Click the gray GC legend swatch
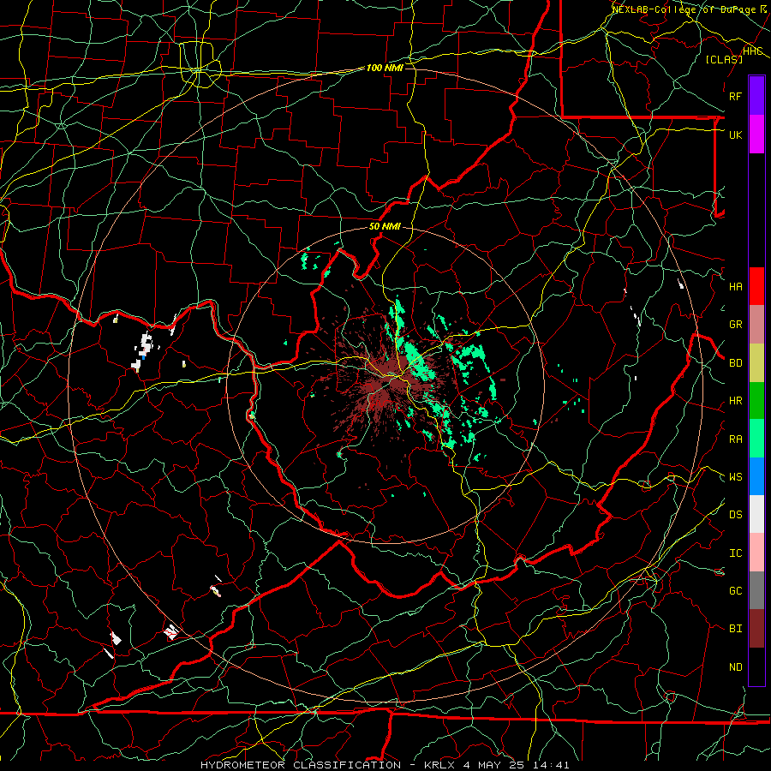Viewport: 771px width, 771px height. (x=756, y=590)
